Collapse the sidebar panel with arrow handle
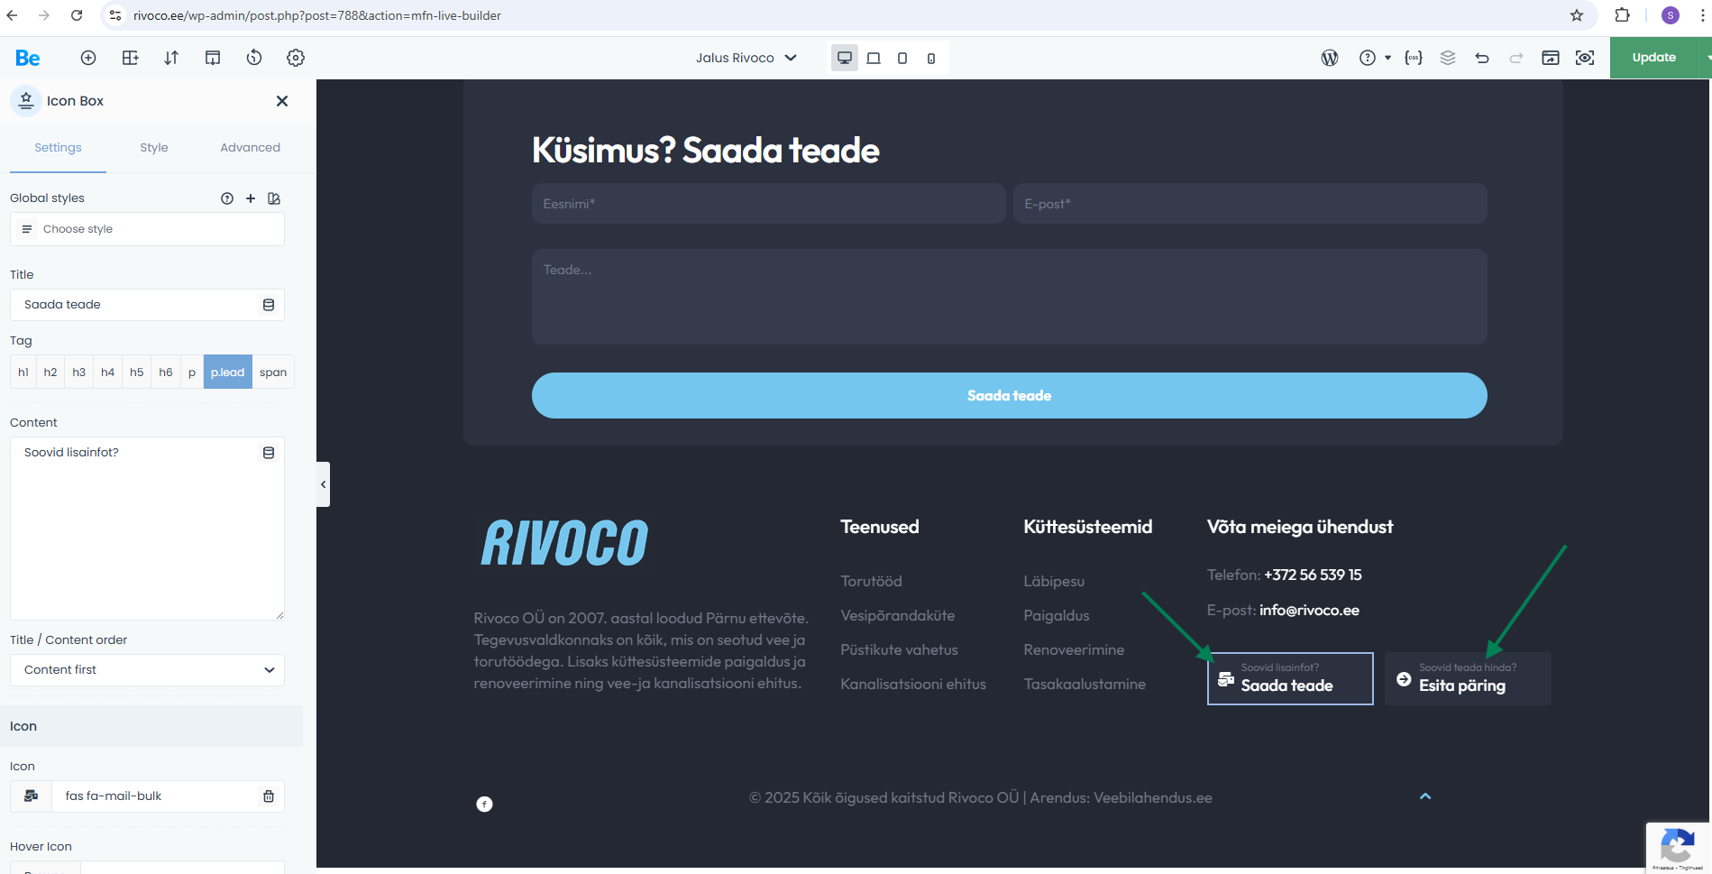 [323, 484]
